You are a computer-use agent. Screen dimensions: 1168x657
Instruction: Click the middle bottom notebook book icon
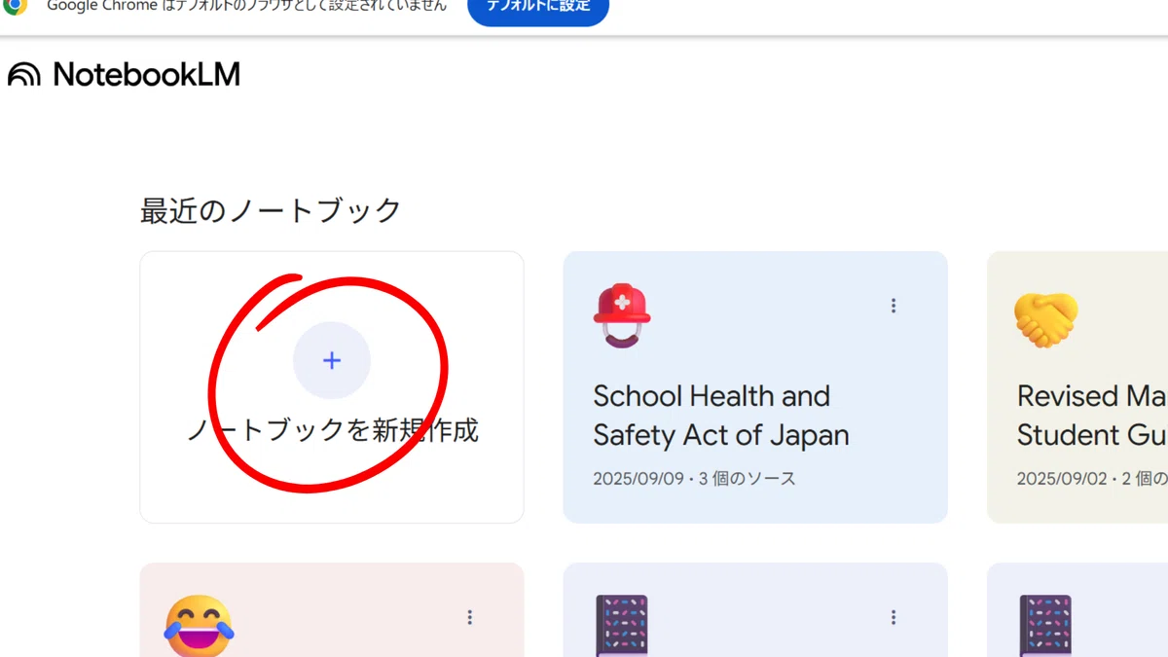click(622, 626)
